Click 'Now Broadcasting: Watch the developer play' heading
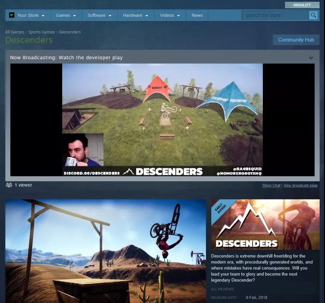 click(66, 58)
